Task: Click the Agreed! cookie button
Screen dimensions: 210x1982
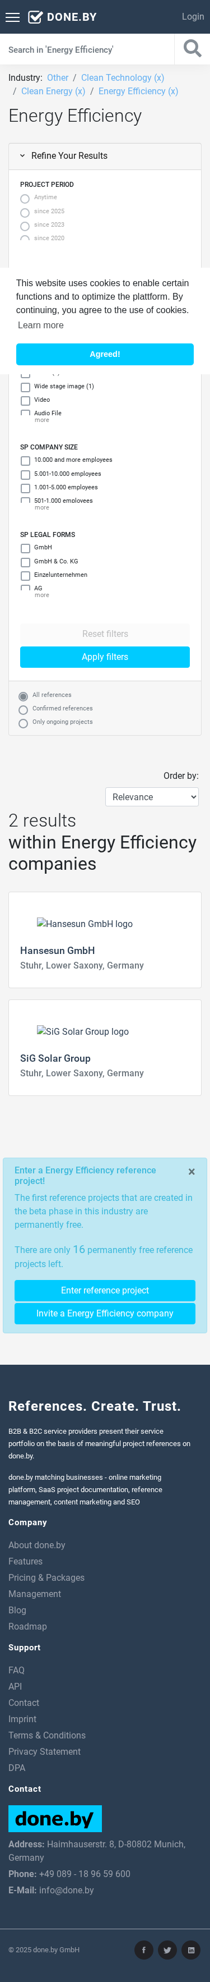Action: click(105, 354)
